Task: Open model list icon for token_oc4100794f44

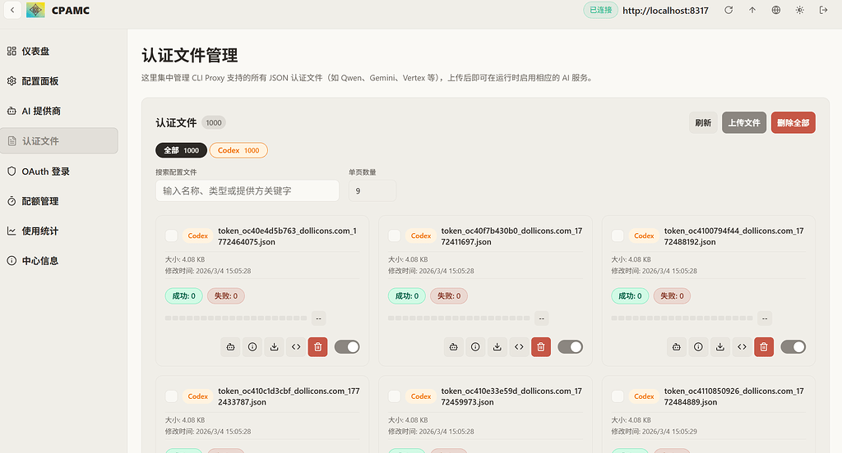Action: [677, 347]
